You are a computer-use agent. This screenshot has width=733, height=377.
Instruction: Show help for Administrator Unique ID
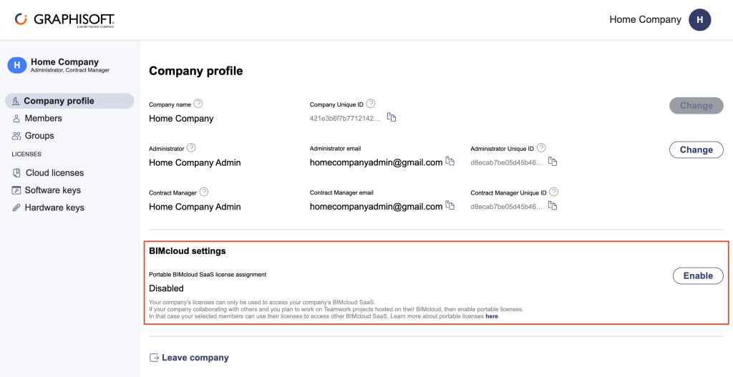(x=541, y=148)
